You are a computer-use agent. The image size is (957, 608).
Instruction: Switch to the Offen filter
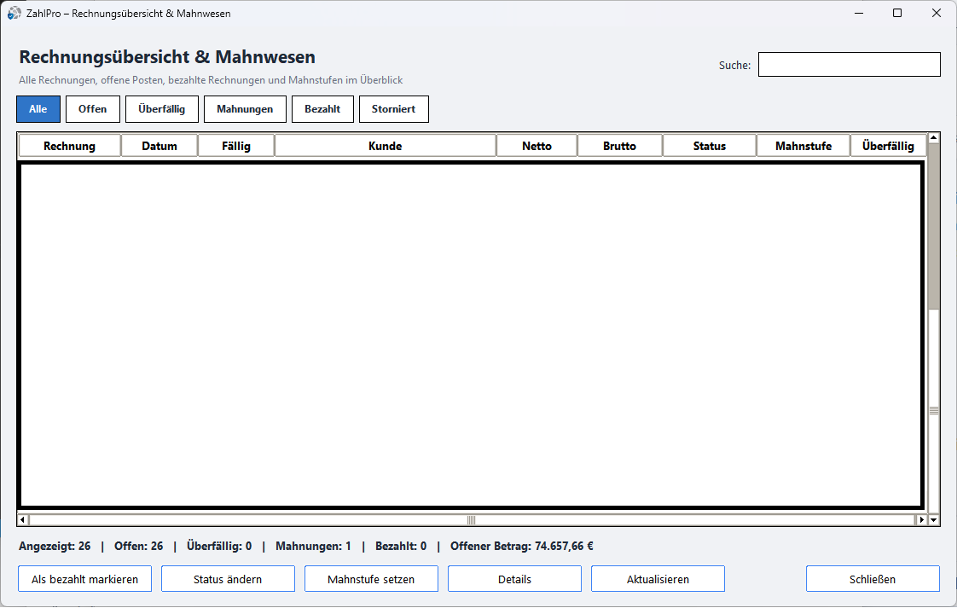pyautogui.click(x=93, y=109)
